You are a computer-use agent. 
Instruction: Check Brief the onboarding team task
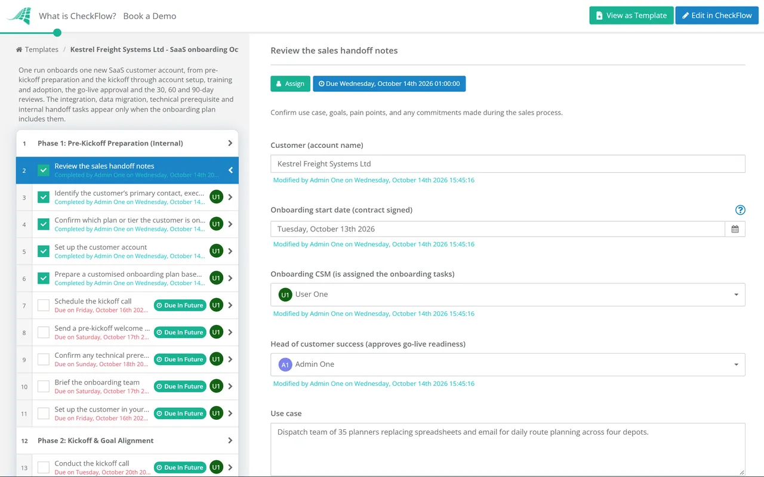point(44,386)
